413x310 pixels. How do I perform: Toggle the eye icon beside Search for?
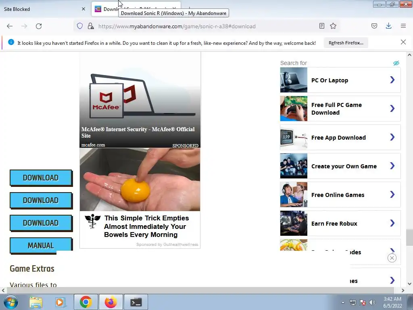point(396,63)
